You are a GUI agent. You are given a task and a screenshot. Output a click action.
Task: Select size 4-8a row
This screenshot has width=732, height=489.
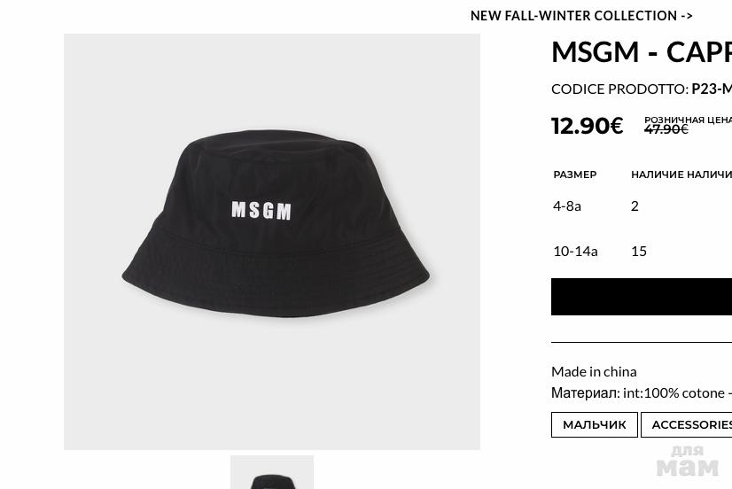(x=567, y=206)
